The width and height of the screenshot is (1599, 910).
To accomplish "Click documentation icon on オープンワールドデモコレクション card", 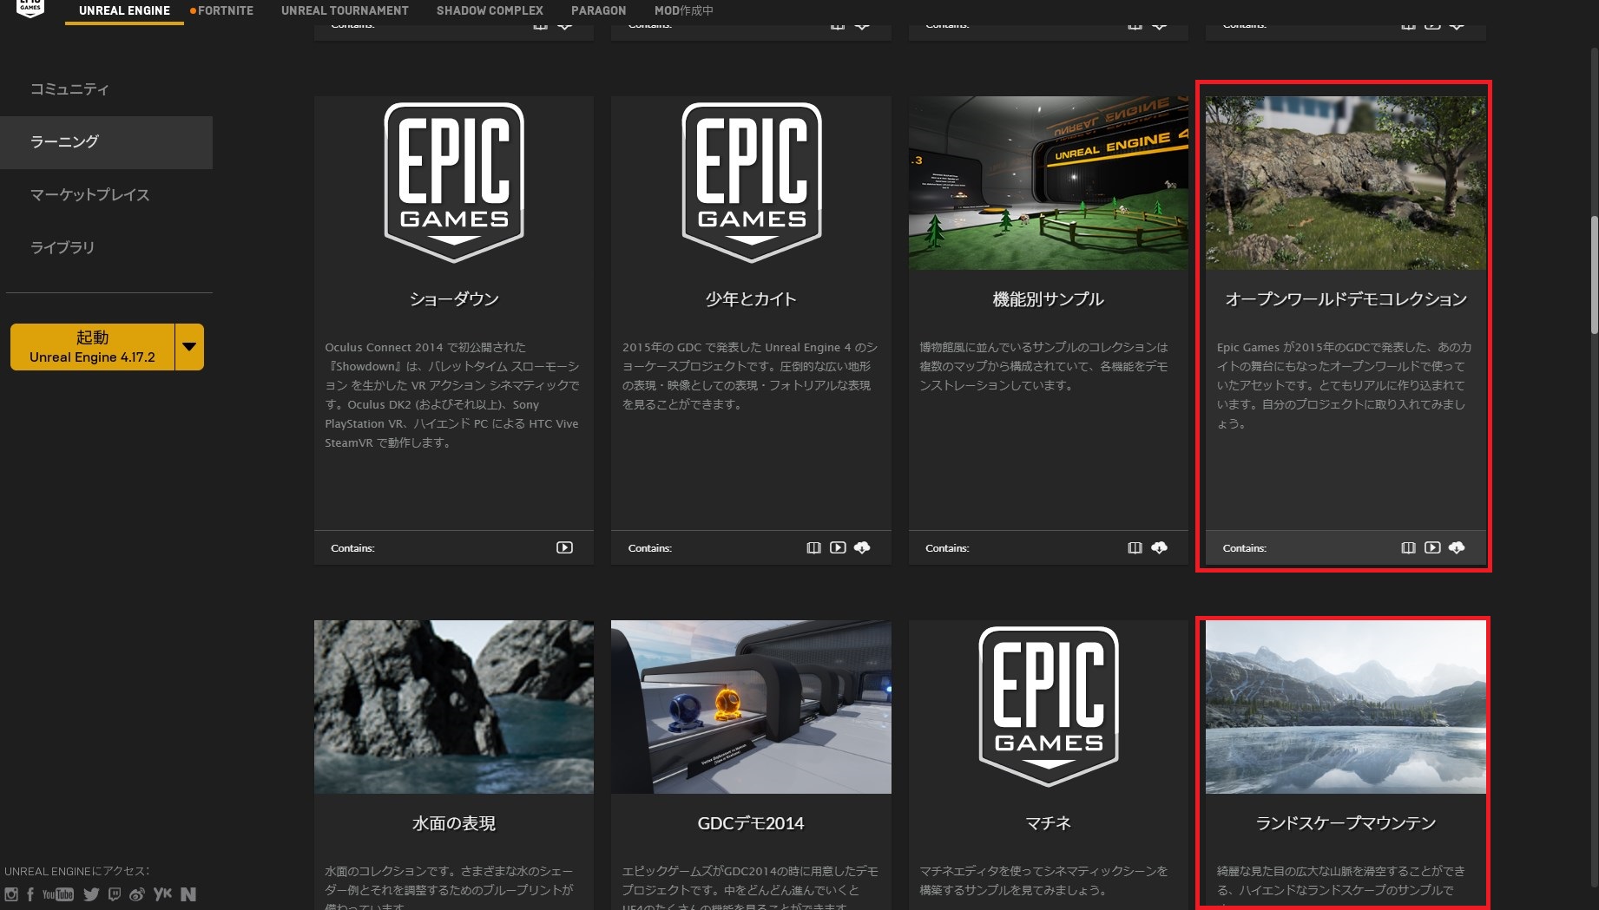I will tap(1408, 547).
